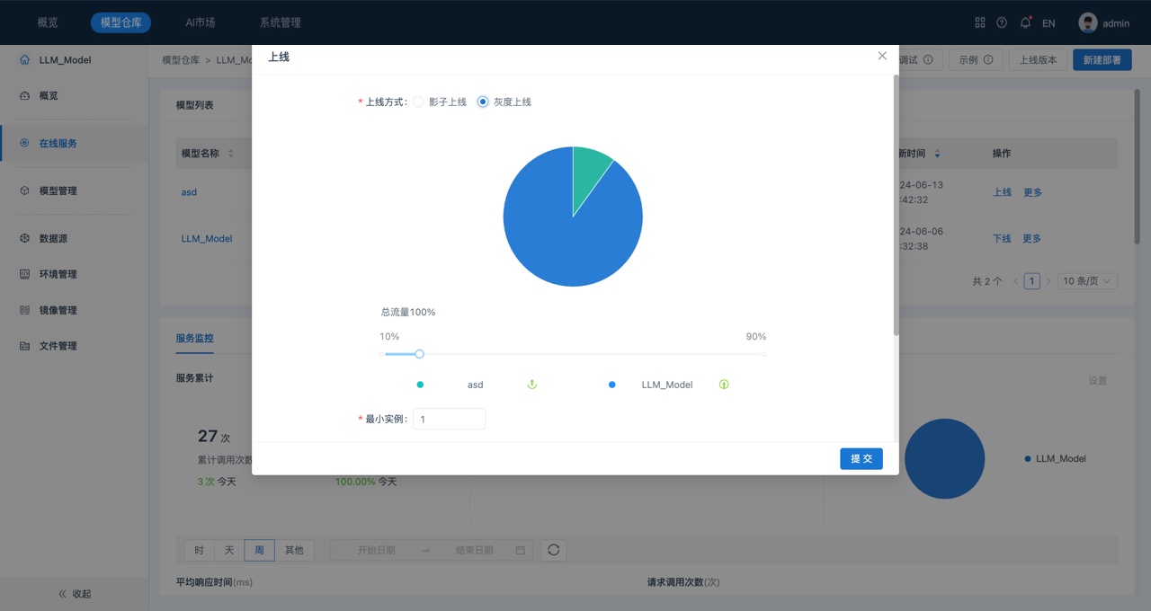Select the 灰度上线 radio option
The width and height of the screenshot is (1151, 611).
tap(483, 102)
